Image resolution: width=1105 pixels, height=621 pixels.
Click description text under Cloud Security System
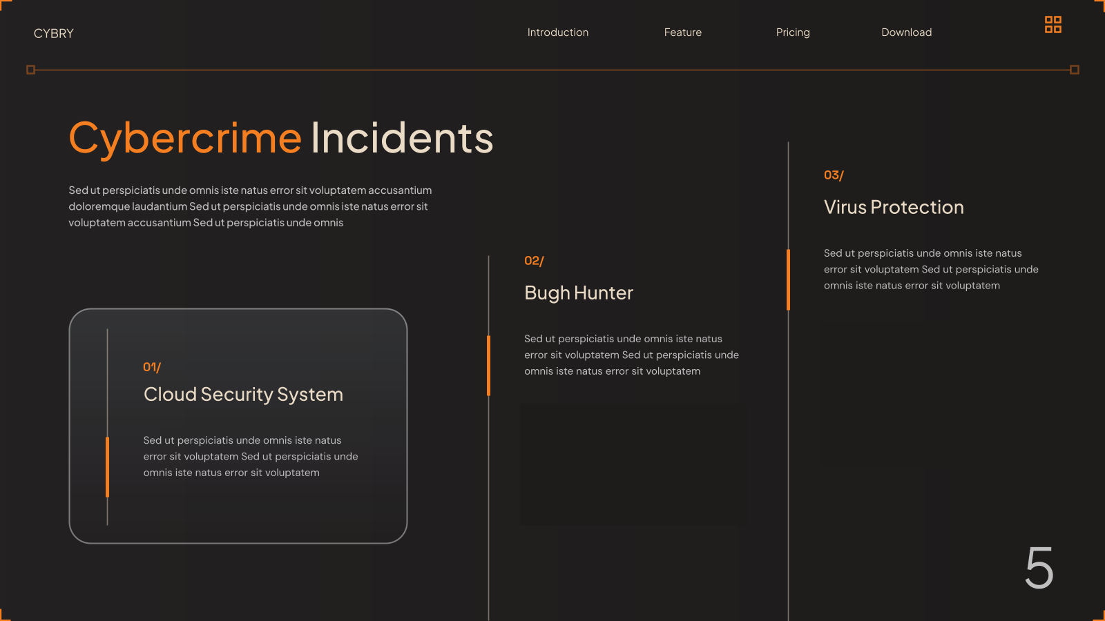[x=251, y=456]
